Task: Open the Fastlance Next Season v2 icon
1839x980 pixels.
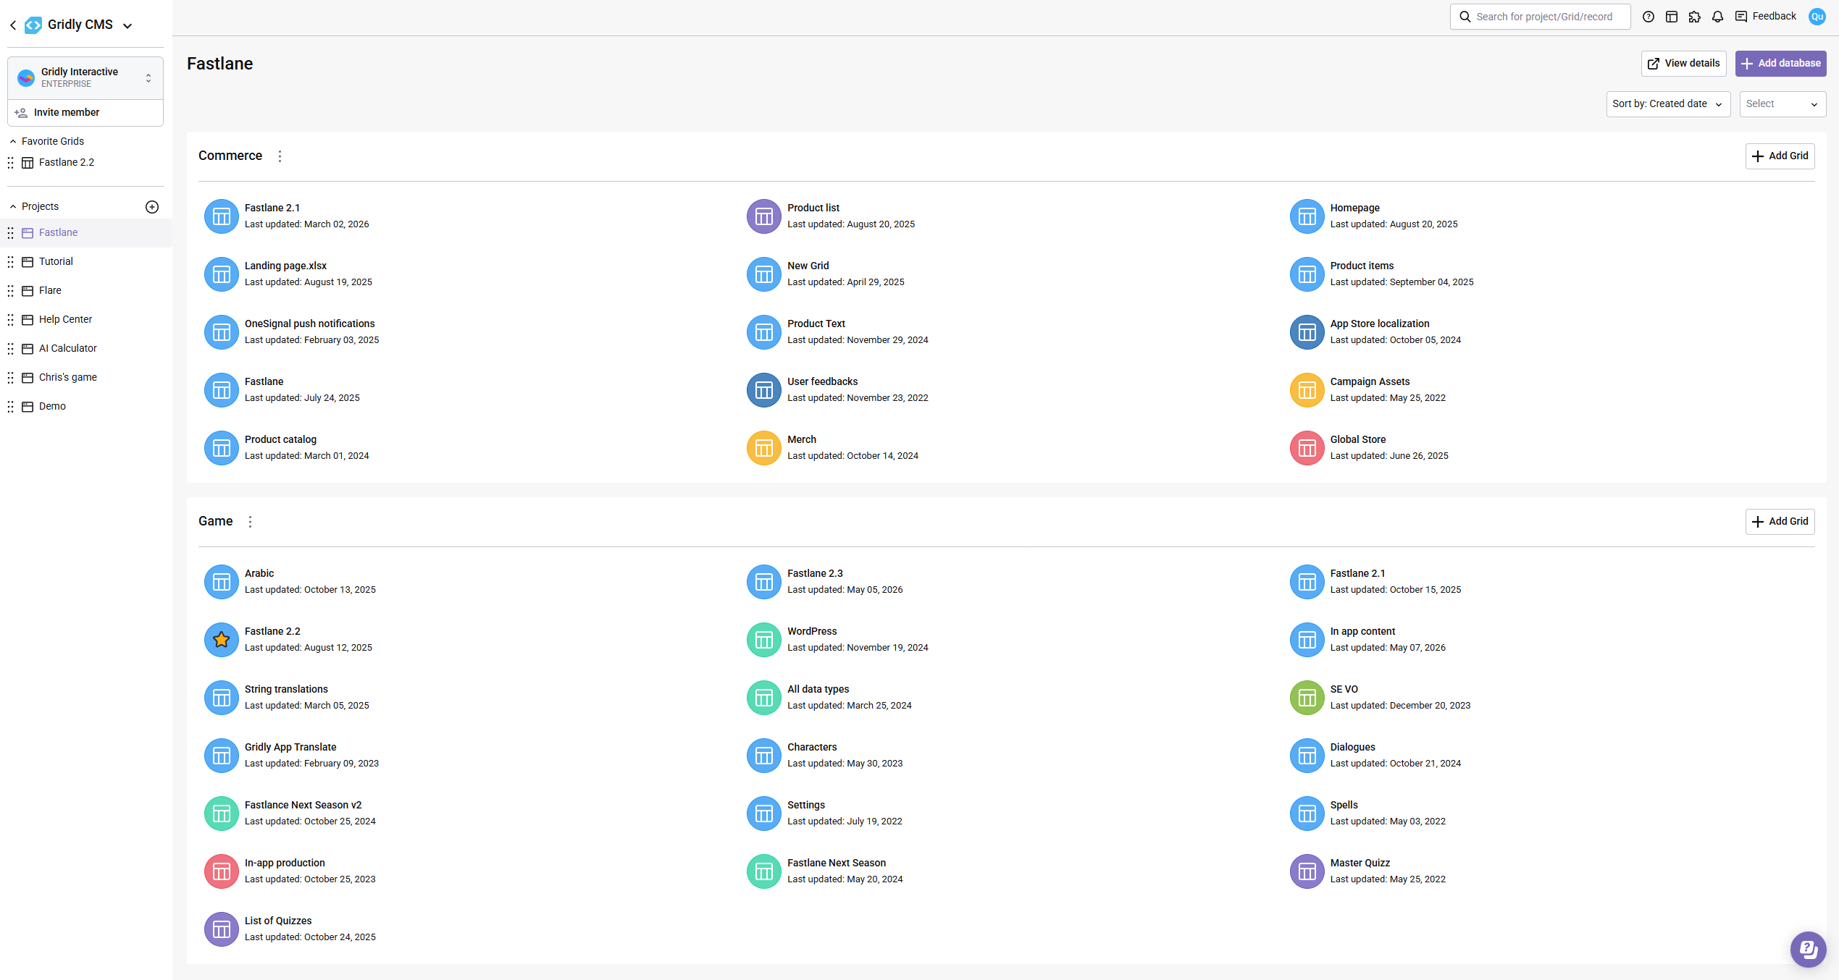Action: point(222,814)
